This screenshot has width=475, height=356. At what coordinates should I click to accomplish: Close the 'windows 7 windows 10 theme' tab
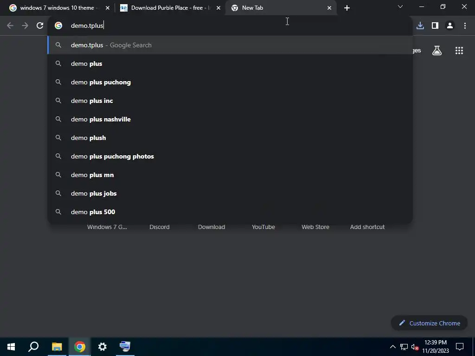pos(108,8)
